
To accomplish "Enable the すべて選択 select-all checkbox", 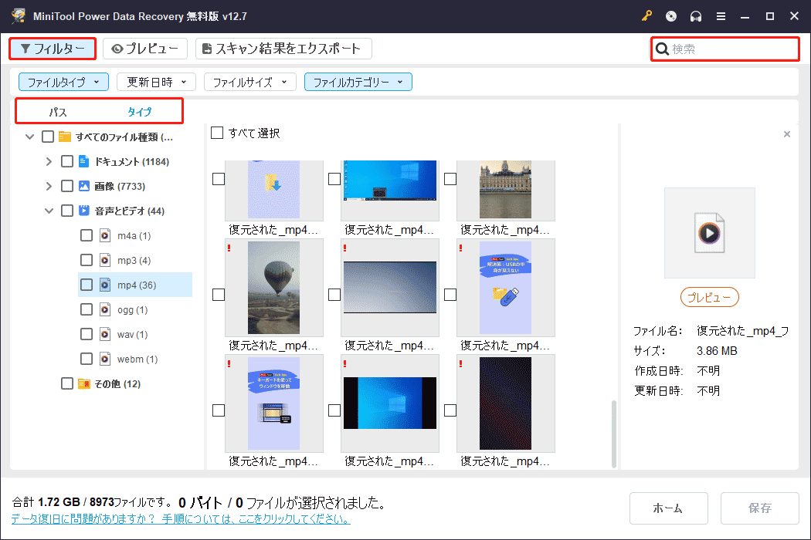I will (x=217, y=132).
